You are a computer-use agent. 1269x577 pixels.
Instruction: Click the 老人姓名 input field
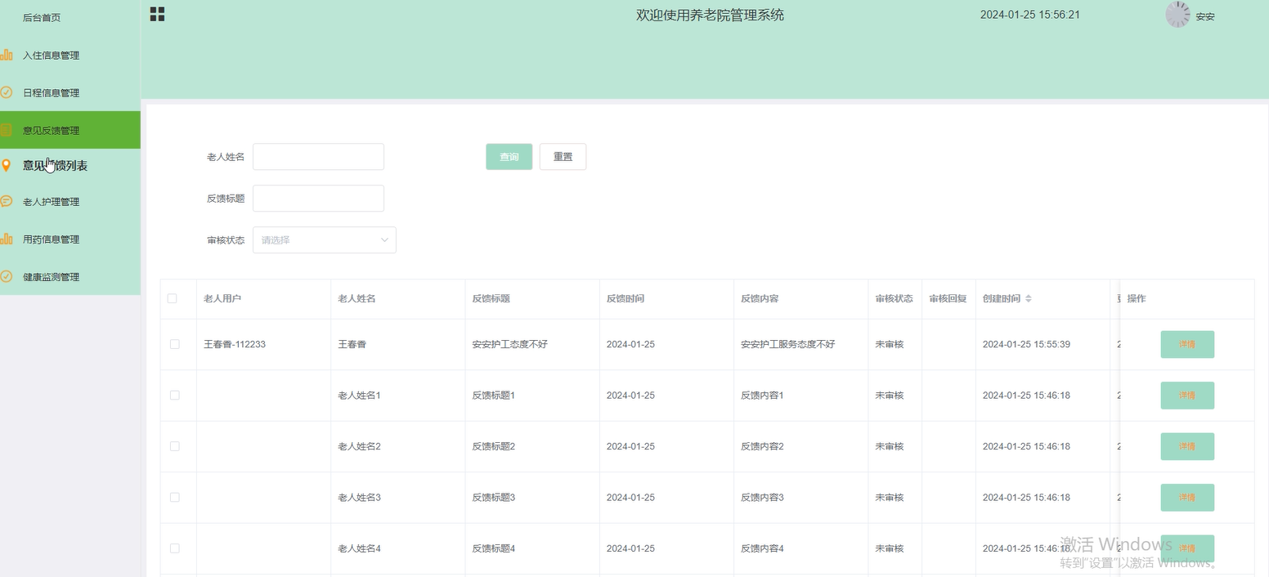point(318,156)
